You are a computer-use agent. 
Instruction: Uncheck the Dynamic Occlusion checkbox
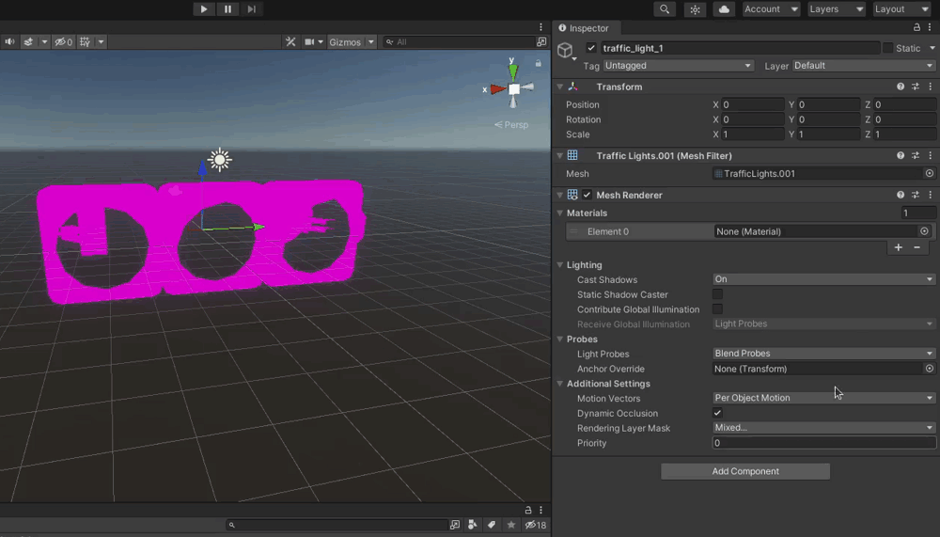coord(717,413)
